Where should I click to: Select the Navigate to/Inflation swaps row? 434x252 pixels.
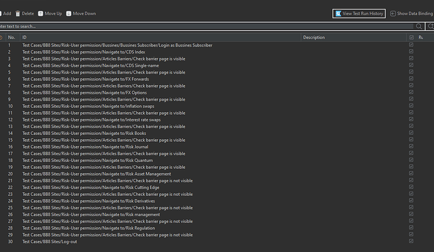click(x=88, y=106)
